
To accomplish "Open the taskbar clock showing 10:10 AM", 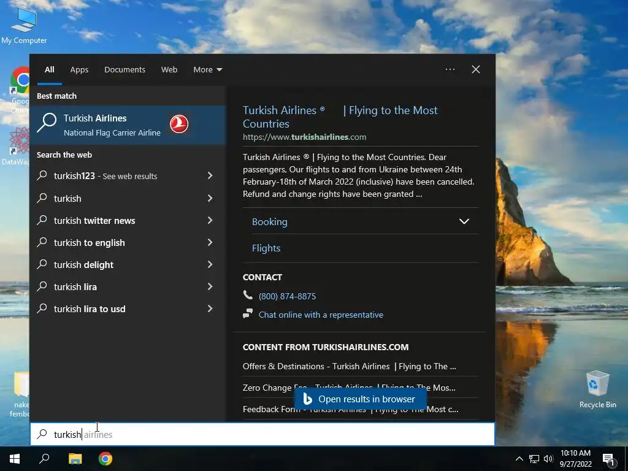I will click(x=575, y=459).
